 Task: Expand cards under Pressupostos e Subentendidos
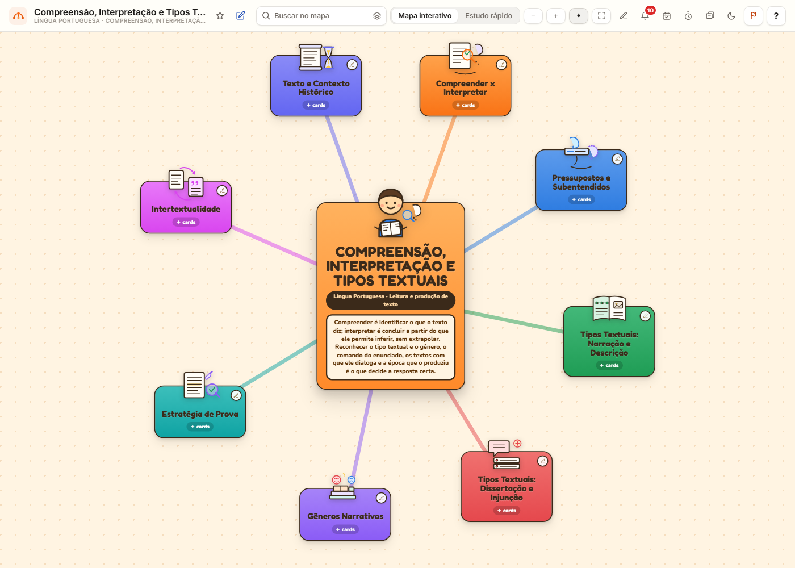pyautogui.click(x=581, y=199)
